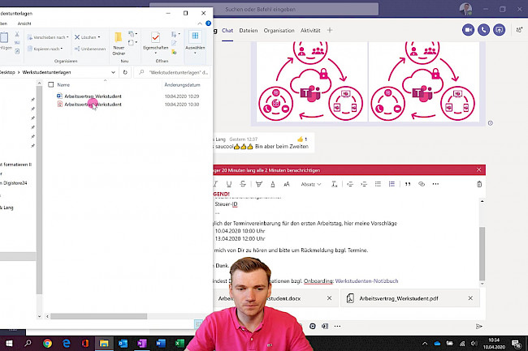
Task: Open Outlook from the taskbar
Action: 123,343
